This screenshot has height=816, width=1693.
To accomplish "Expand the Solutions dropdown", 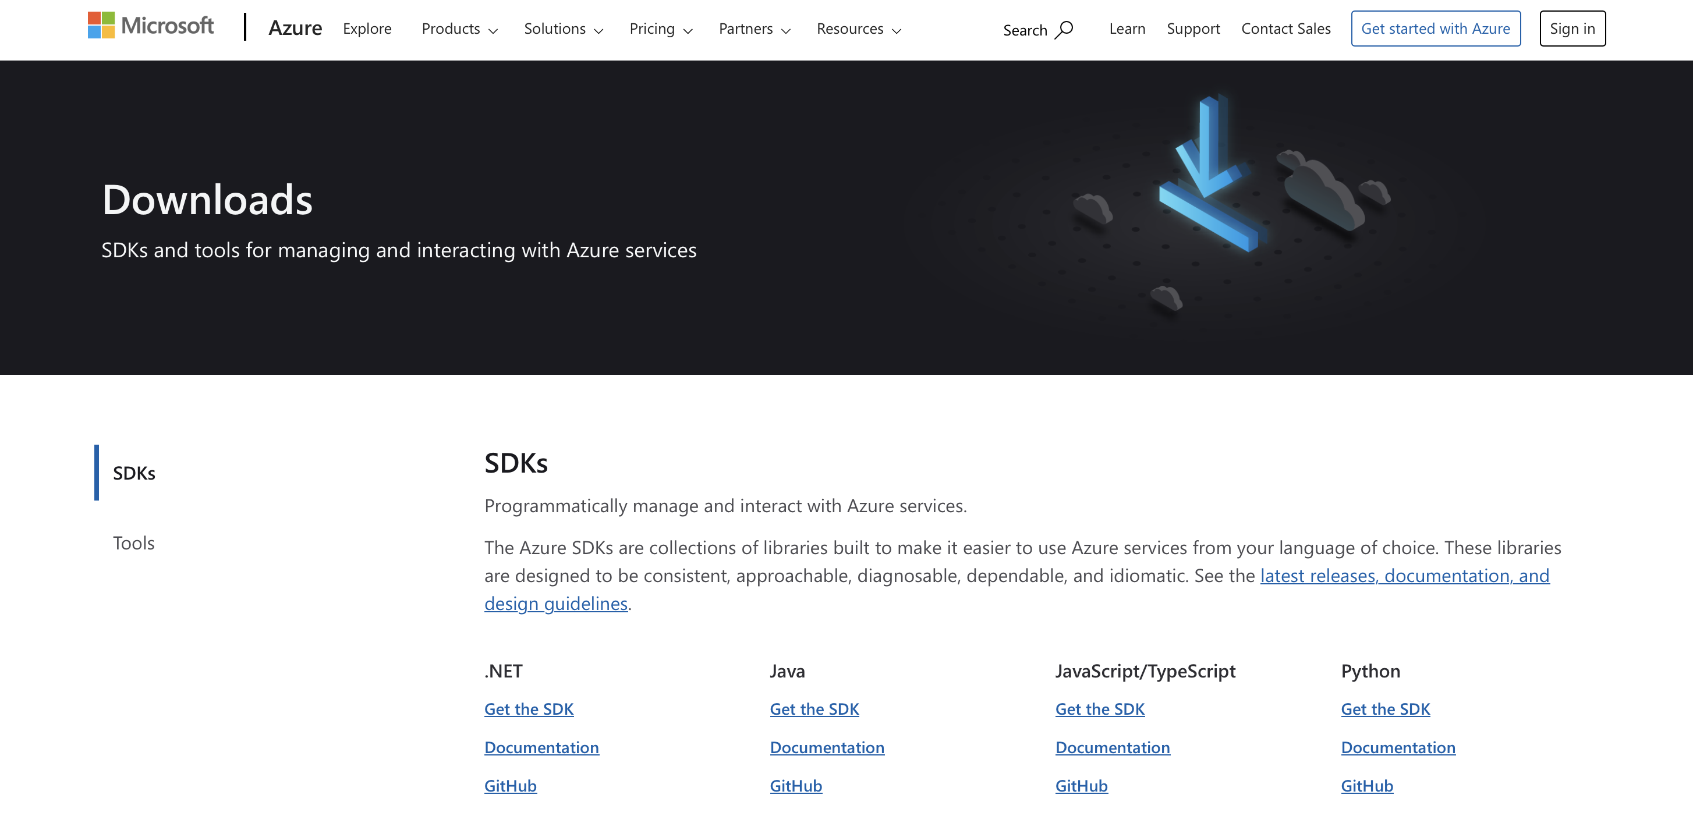I will coord(563,29).
